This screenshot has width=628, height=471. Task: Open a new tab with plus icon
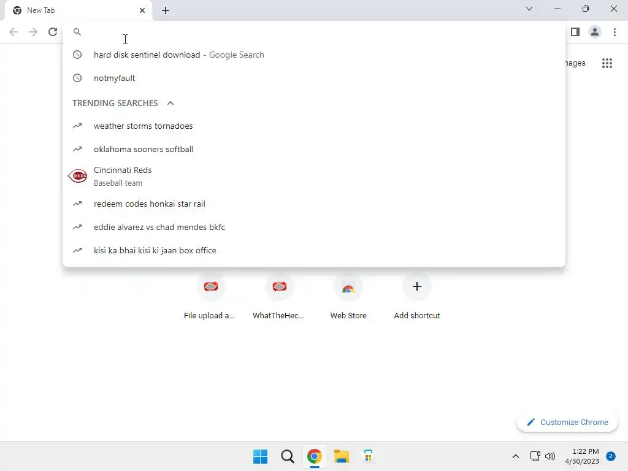pyautogui.click(x=166, y=10)
